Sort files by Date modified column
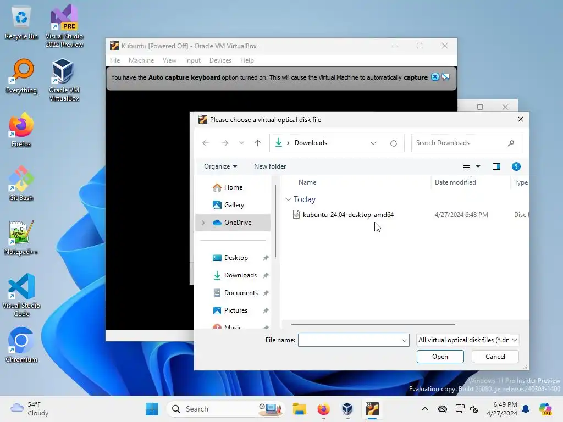Viewport: 563px width, 422px height. 455,182
